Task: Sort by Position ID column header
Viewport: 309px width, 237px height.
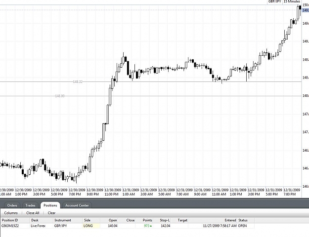Action: (x=15, y=220)
